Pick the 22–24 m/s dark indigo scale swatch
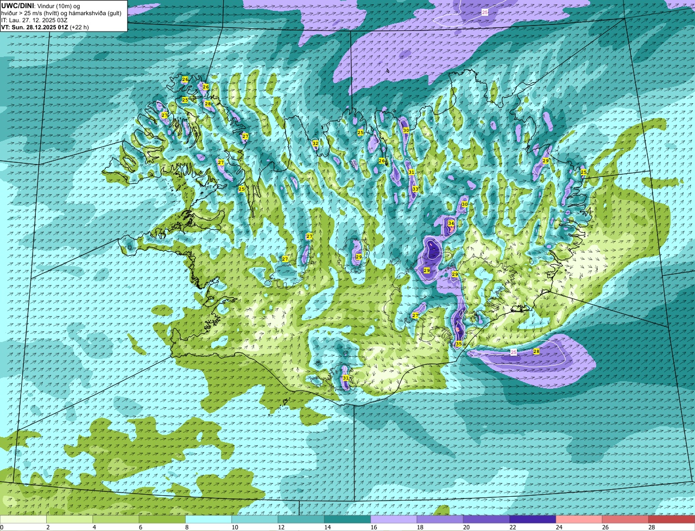This screenshot has height=531, width=695. click(533, 519)
